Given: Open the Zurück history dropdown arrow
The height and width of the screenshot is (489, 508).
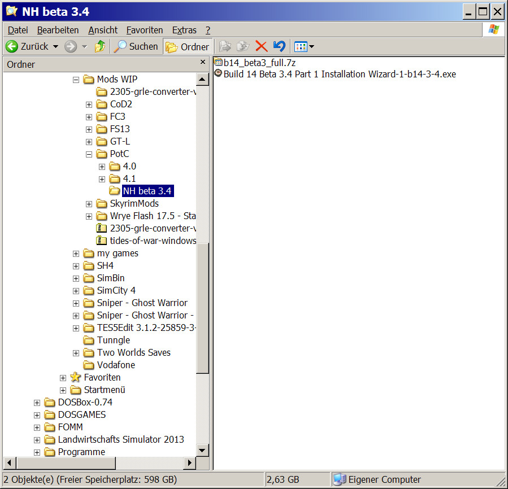Looking at the screenshot, I should tap(56, 47).
